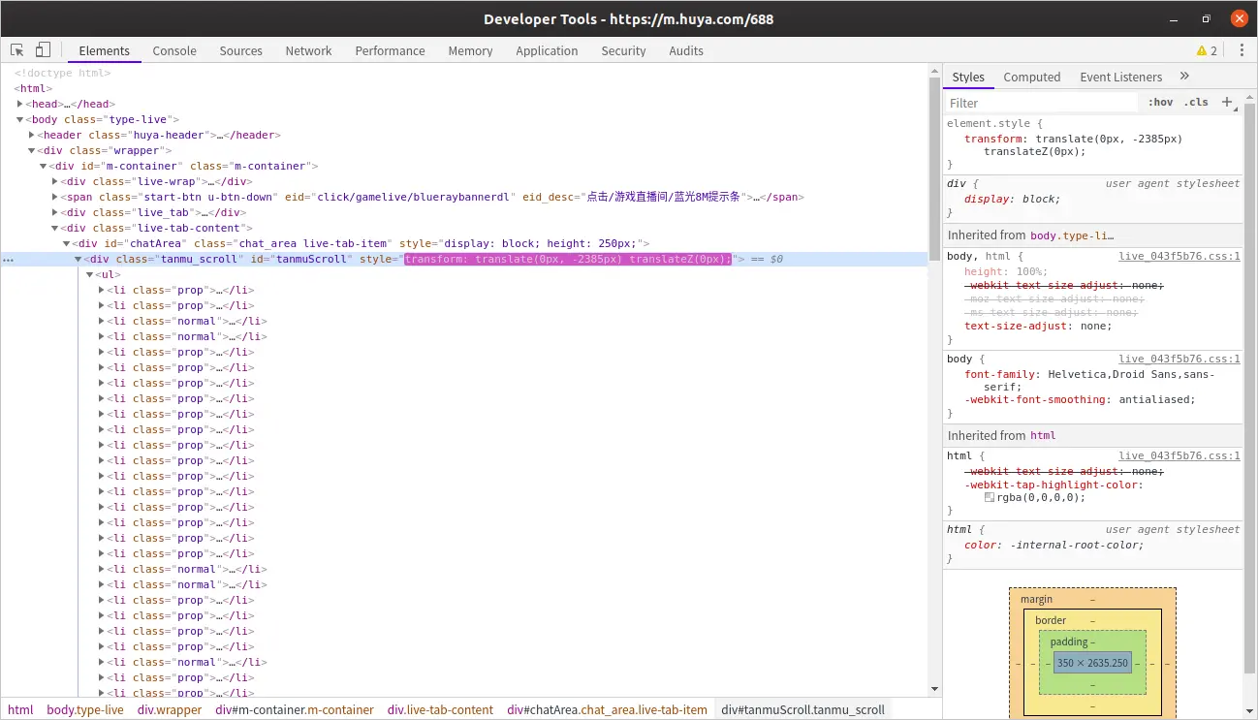1258x720 pixels.
Task: Toggle the device toolbar icon
Action: 43,50
